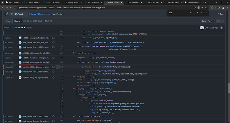Open the 'extras' breadcrumb link
The height and width of the screenshot is (123, 230).
[x=48, y=14]
